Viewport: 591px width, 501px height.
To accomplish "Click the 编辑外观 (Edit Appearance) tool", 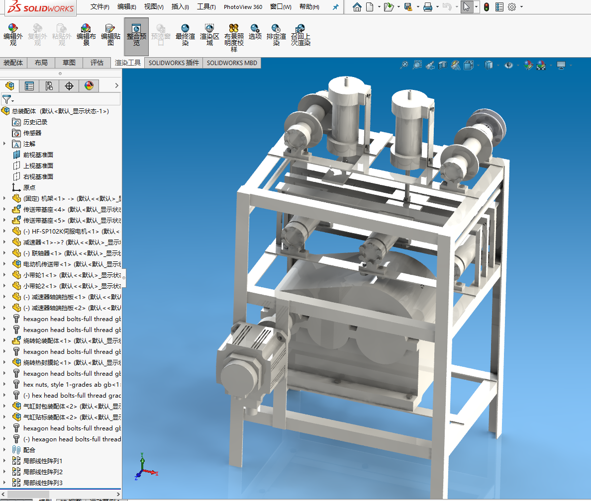I will pyautogui.click(x=13, y=35).
